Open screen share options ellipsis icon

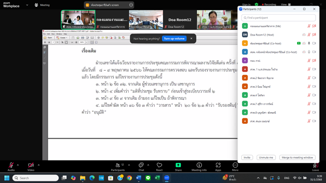click(131, 5)
